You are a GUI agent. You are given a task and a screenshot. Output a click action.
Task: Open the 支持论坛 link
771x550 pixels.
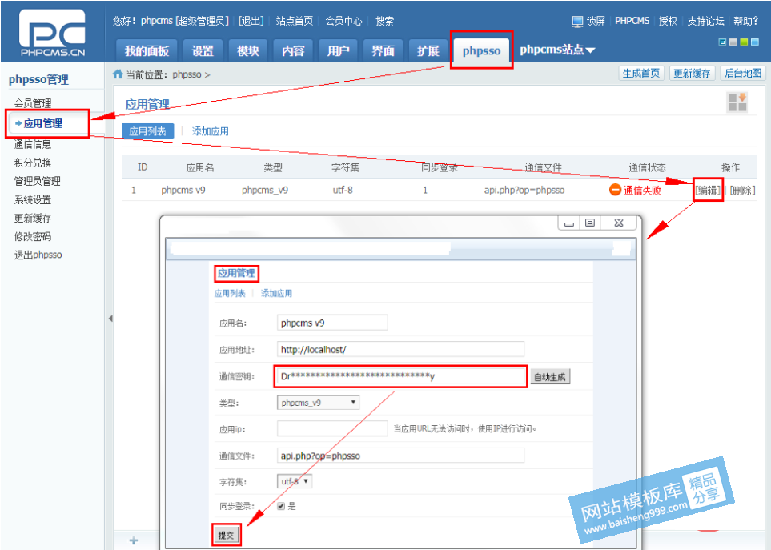tap(705, 21)
